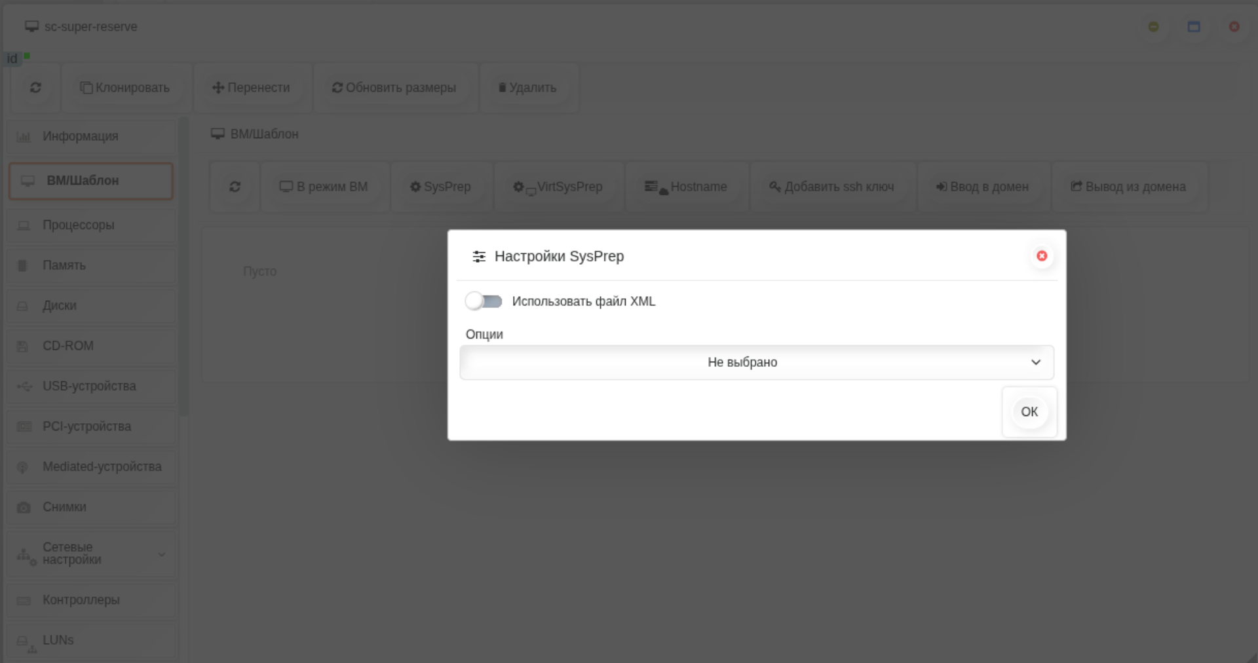Click monitor icon in ВМ/Шаблон header
Viewport: 1258px width, 663px height.
point(218,134)
